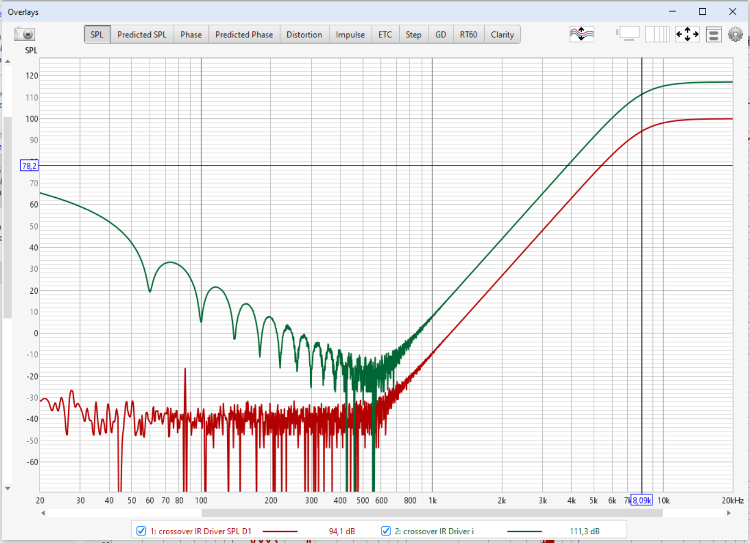750x543 pixels.
Task: Uncheck trace 2 crossover IR Driver i
Action: point(386,531)
